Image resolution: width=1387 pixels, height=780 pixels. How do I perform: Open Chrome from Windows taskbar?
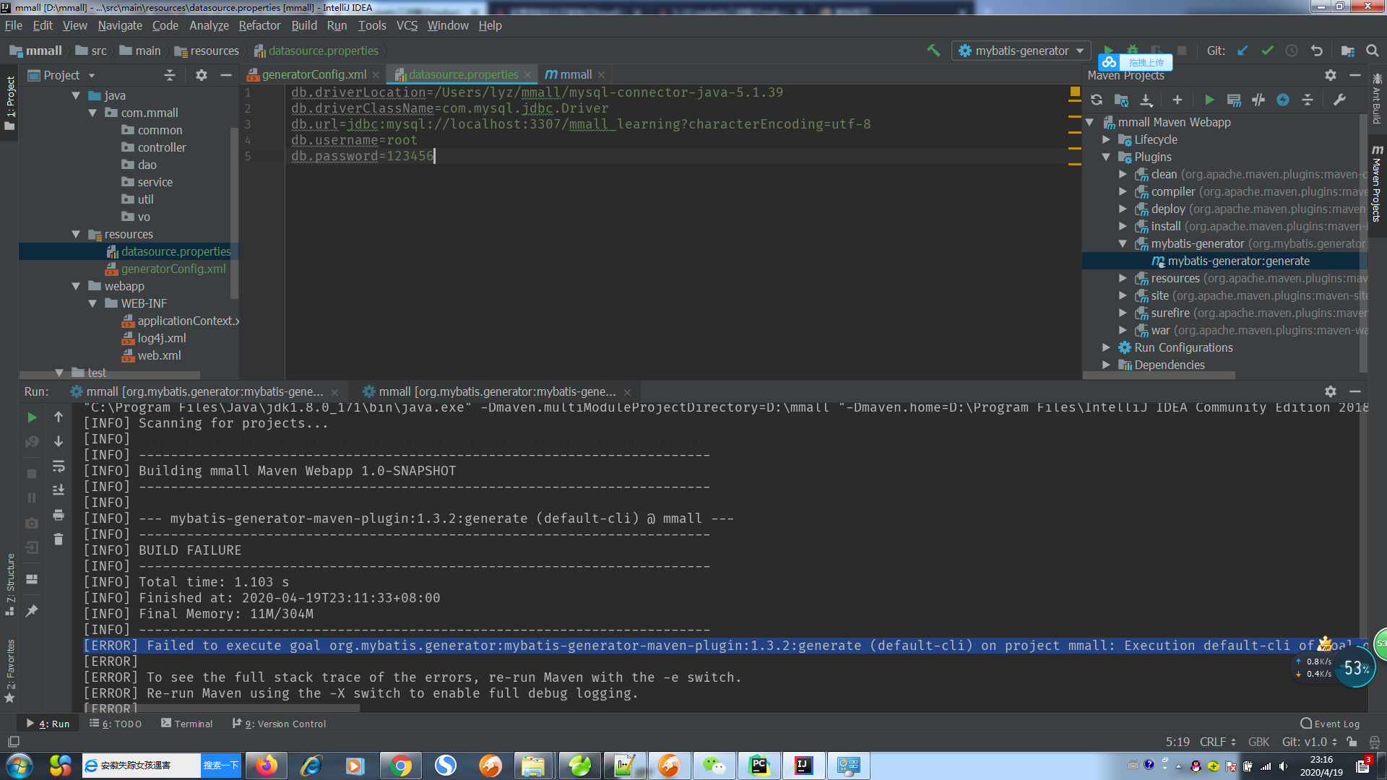tap(401, 766)
